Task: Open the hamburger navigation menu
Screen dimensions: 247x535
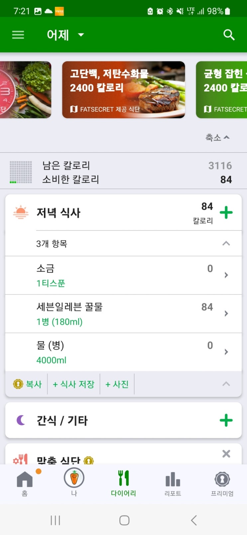Action: pyautogui.click(x=18, y=35)
